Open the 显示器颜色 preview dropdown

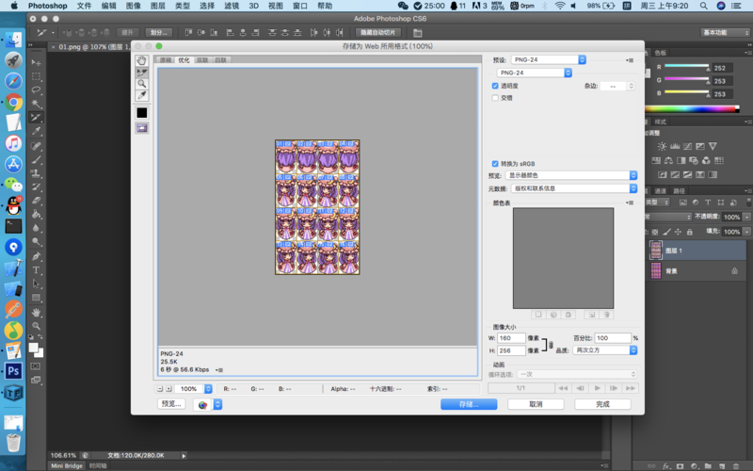click(x=571, y=175)
